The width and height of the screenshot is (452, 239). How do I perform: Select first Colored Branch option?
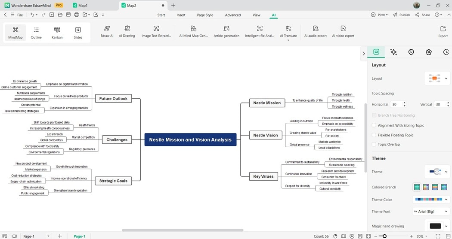(417, 187)
